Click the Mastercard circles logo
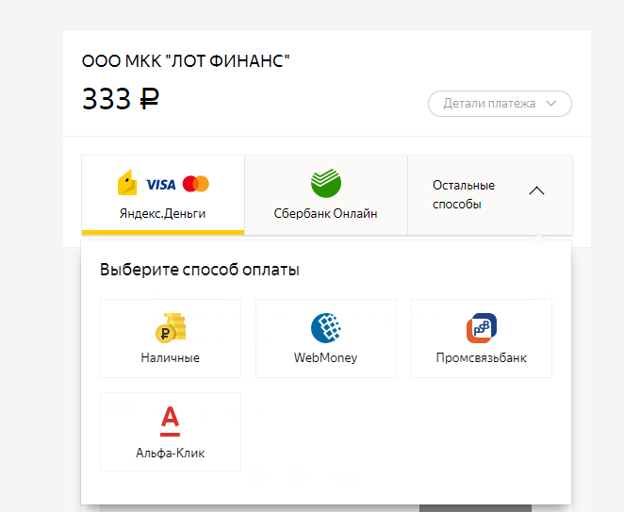Image resolution: width=624 pixels, height=512 pixels. point(196,184)
